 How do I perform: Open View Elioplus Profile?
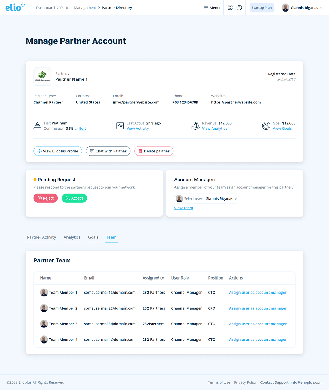pyautogui.click(x=58, y=151)
